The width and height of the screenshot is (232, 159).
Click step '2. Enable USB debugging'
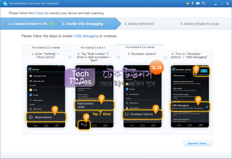coord(87,24)
